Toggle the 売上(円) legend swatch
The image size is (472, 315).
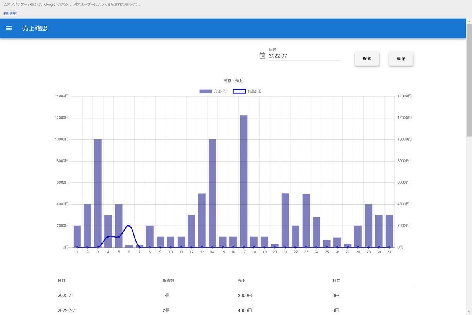click(206, 91)
